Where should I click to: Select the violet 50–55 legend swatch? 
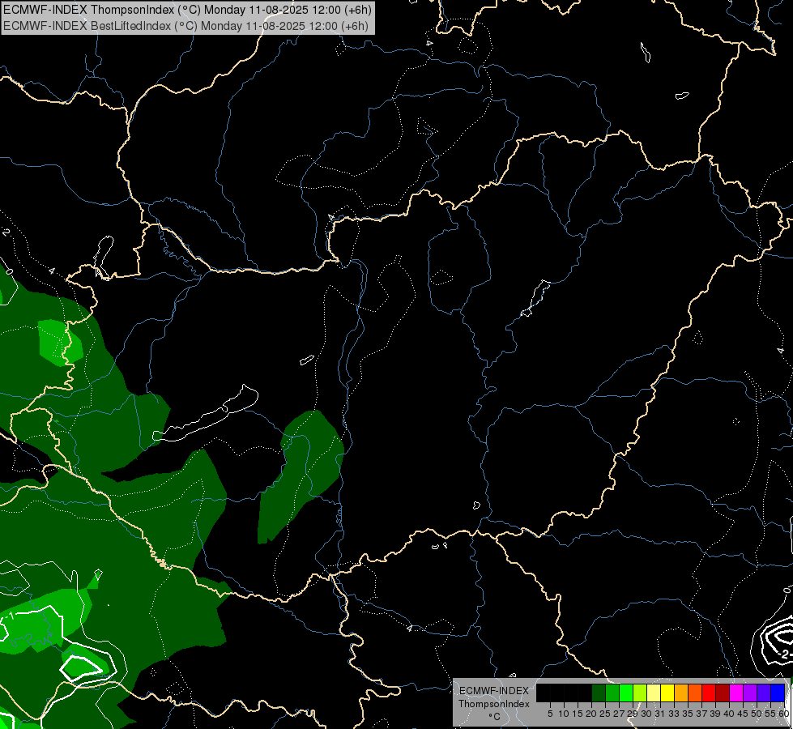point(764,693)
